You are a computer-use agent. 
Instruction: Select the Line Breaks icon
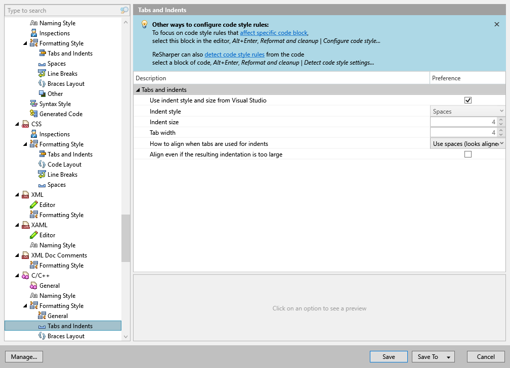(x=42, y=73)
